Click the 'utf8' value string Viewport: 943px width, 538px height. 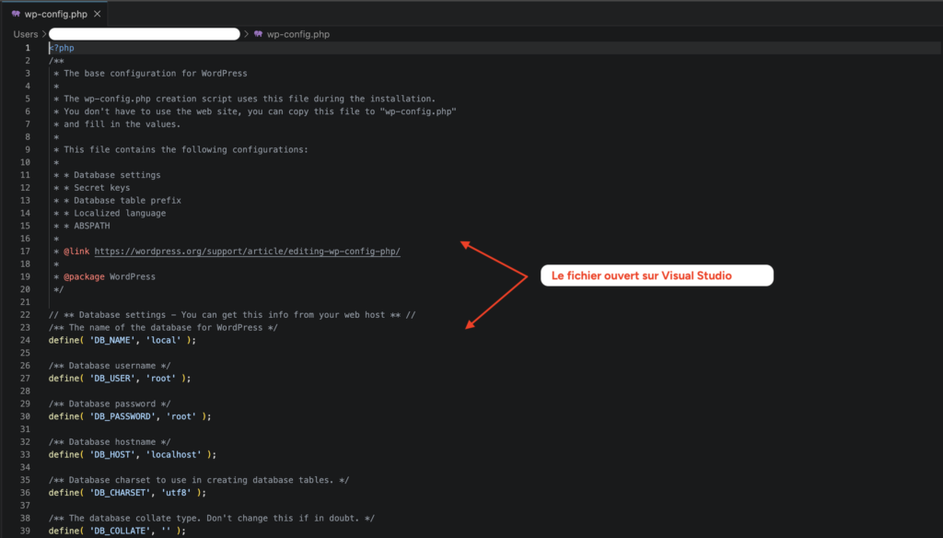(176, 493)
